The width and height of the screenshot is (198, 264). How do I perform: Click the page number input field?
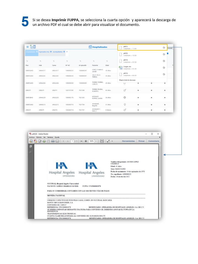point(72,141)
